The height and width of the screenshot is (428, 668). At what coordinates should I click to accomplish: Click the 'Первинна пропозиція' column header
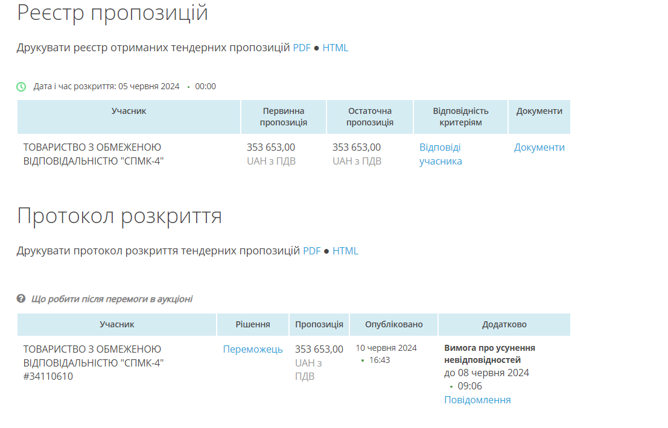click(283, 116)
